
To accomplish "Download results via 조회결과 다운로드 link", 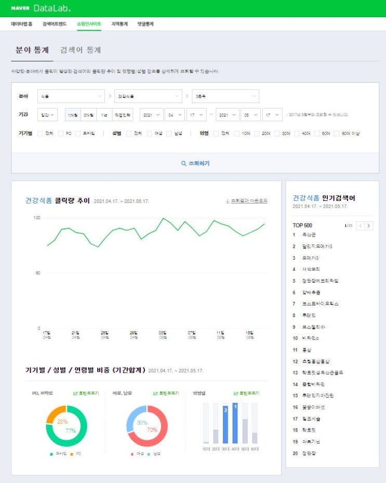I will click(x=247, y=201).
